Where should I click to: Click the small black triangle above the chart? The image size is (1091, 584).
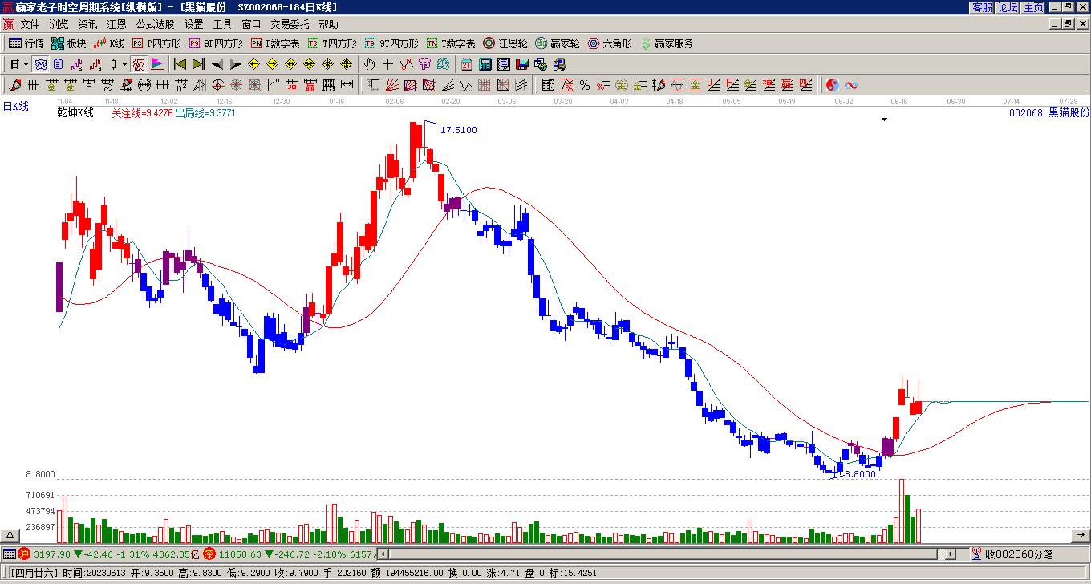(x=884, y=120)
